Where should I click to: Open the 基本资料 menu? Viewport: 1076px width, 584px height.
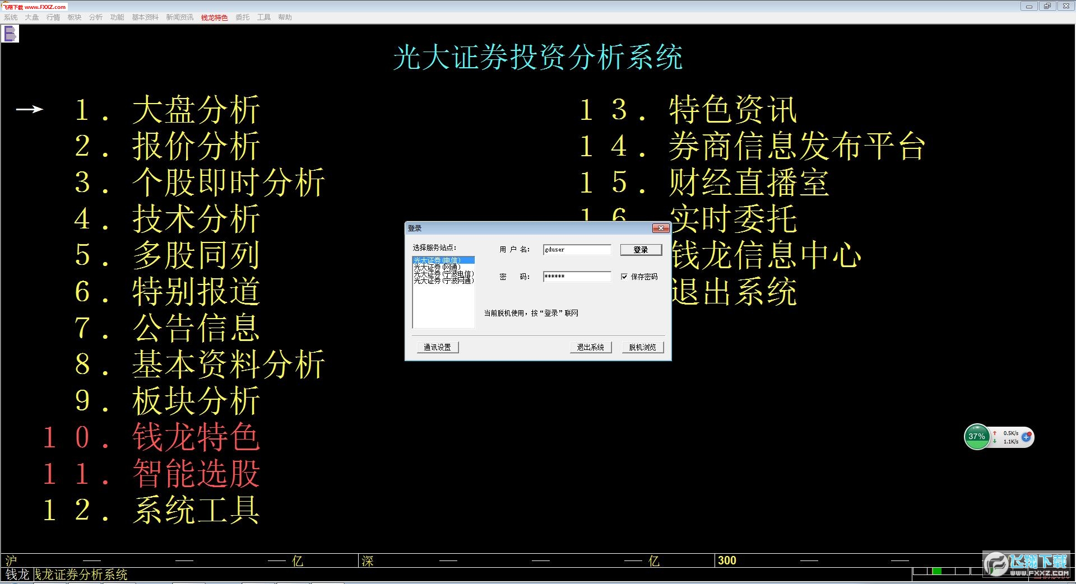145,17
